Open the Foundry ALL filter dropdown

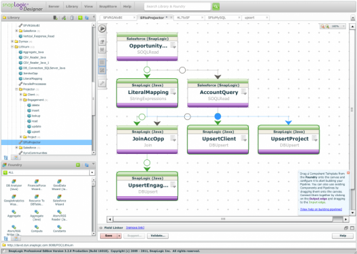(x=92, y=172)
